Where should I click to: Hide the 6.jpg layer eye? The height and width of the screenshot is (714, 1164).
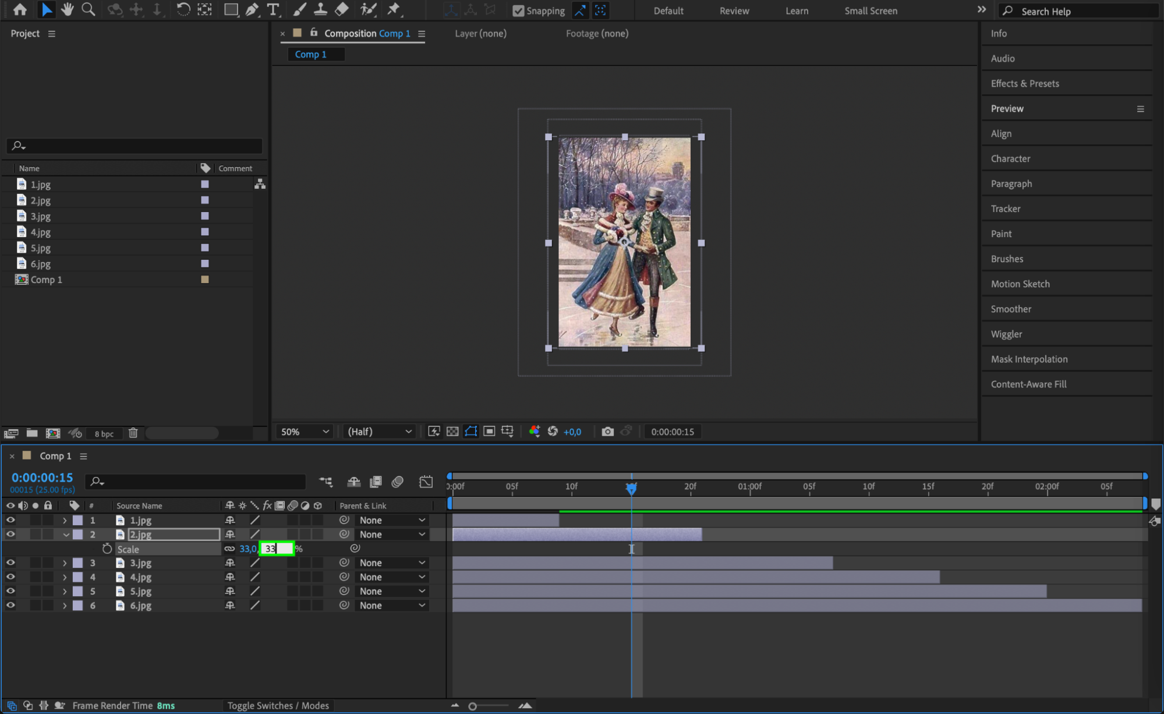[x=10, y=605]
